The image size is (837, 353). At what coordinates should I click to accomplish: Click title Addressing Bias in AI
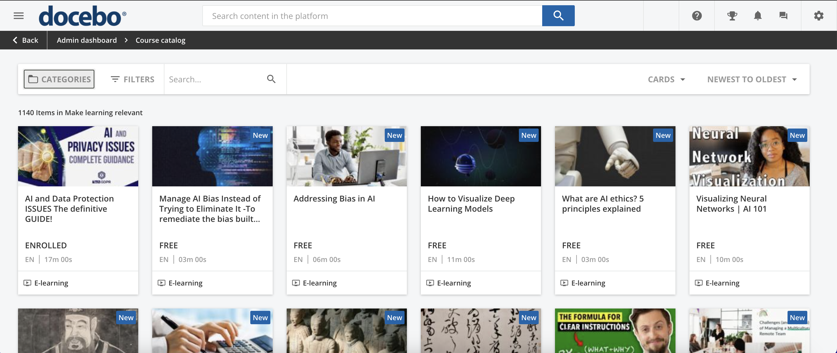(334, 198)
